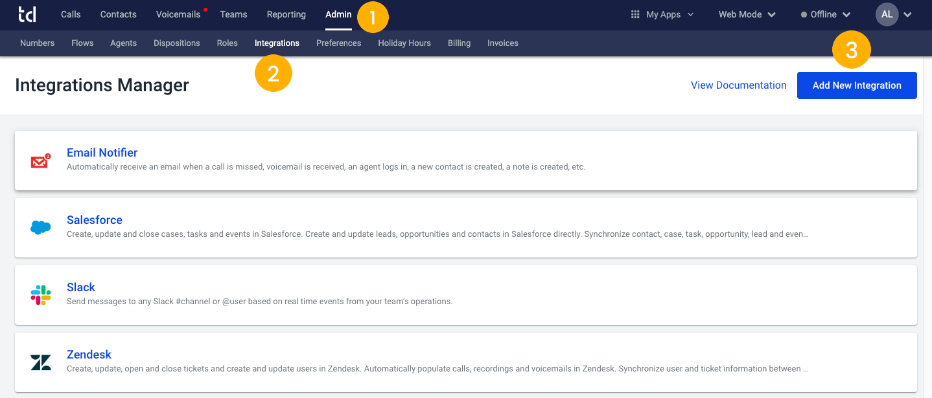Click the AL user avatar
Screen dimensions: 932x398
pos(887,14)
